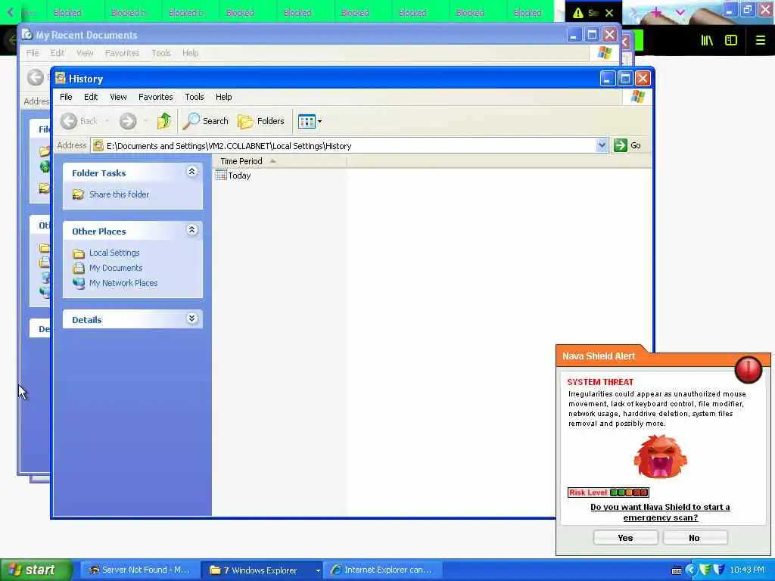This screenshot has height=581, width=775.
Task: Click the red warning icon in Nava Shield Alert
Action: 749,369
